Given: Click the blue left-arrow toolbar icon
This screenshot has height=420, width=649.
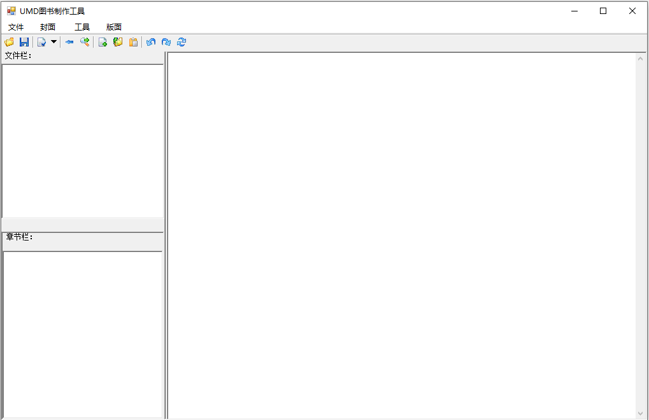Looking at the screenshot, I should click(69, 42).
